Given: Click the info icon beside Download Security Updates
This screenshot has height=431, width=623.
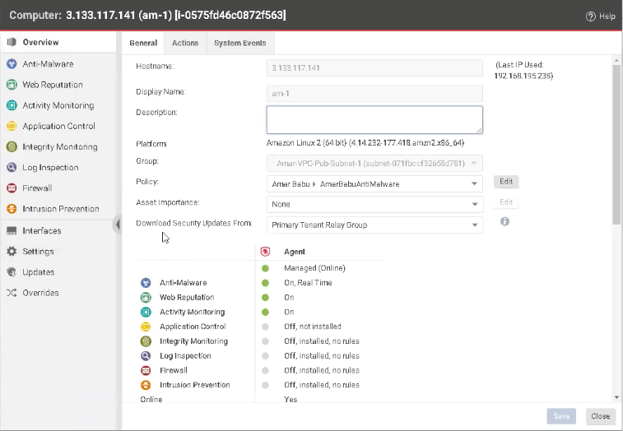Looking at the screenshot, I should point(504,222).
